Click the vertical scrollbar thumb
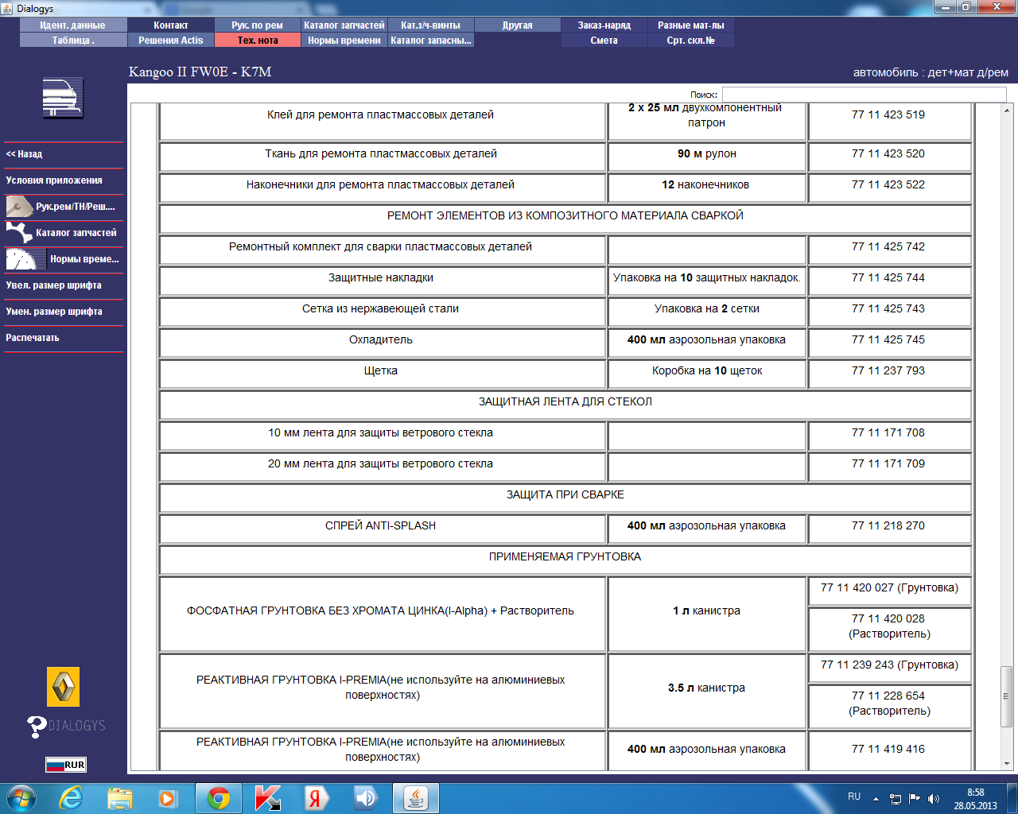Screen dimensions: 1018x814 pos(1007,696)
